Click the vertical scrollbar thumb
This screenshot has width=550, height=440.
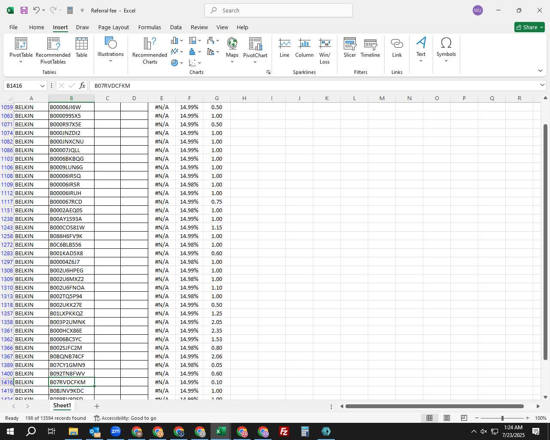[545, 242]
